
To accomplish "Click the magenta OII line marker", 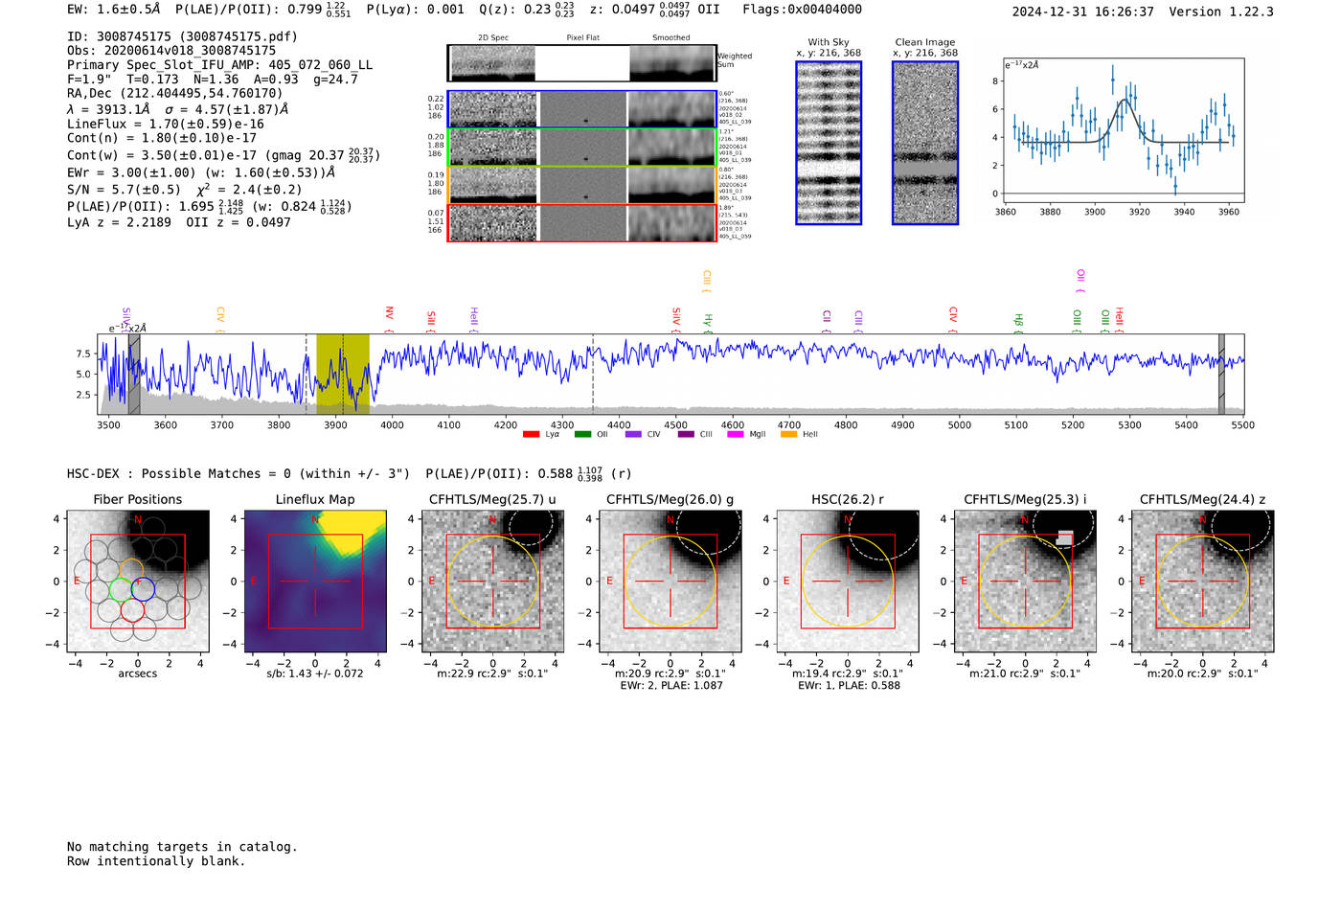I will [1080, 281].
